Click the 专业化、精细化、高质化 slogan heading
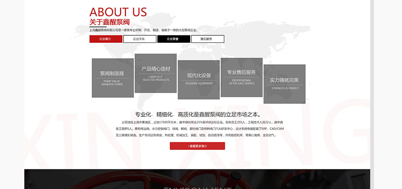This screenshot has width=402, height=189. coord(198,115)
